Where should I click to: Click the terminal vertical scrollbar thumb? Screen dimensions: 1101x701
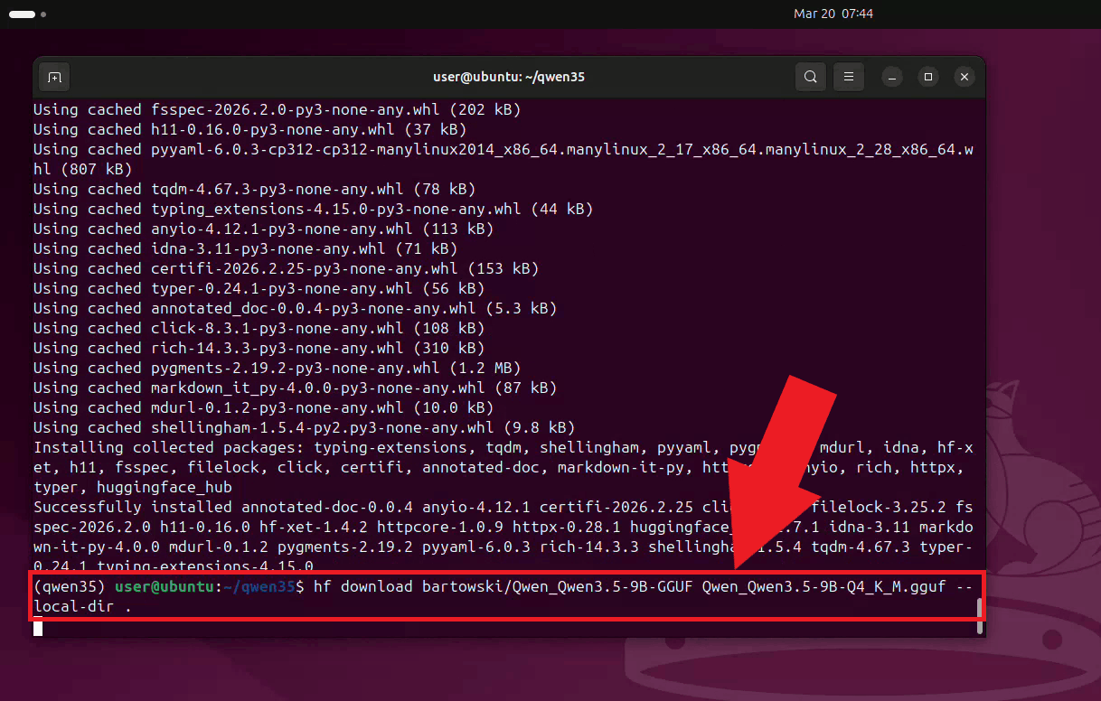click(980, 605)
